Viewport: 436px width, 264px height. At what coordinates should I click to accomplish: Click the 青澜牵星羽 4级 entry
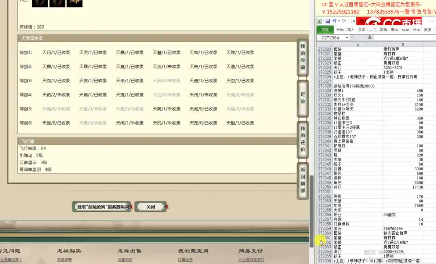(x=35, y=169)
